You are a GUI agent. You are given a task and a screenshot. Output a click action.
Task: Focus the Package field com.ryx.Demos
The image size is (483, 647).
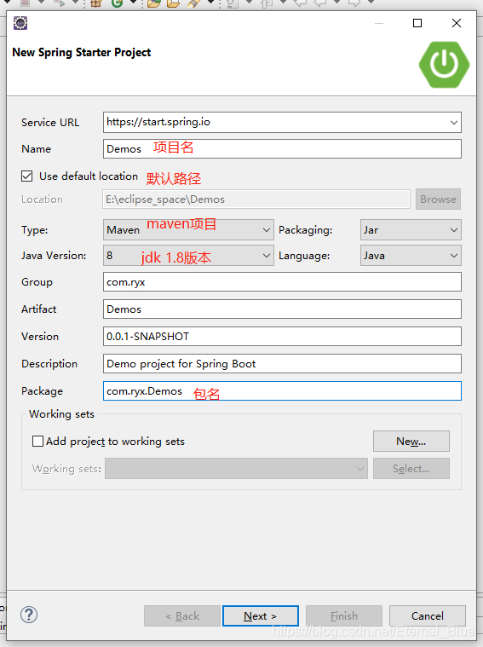tap(282, 390)
